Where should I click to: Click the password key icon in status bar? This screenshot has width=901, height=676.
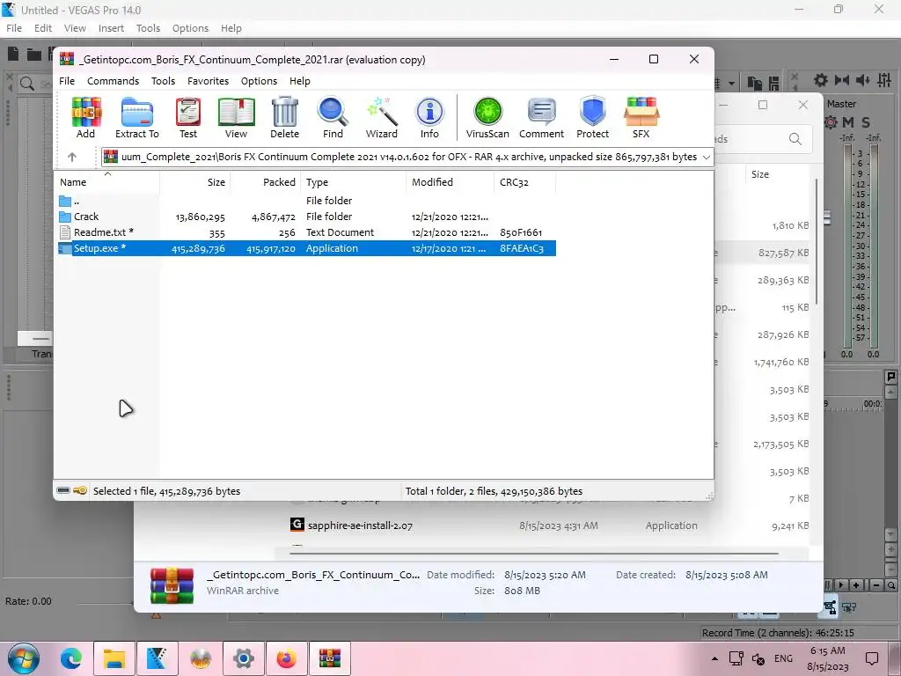coord(80,491)
